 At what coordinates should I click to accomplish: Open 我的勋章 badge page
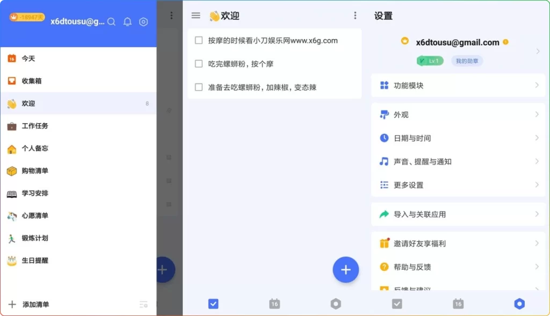(x=468, y=61)
